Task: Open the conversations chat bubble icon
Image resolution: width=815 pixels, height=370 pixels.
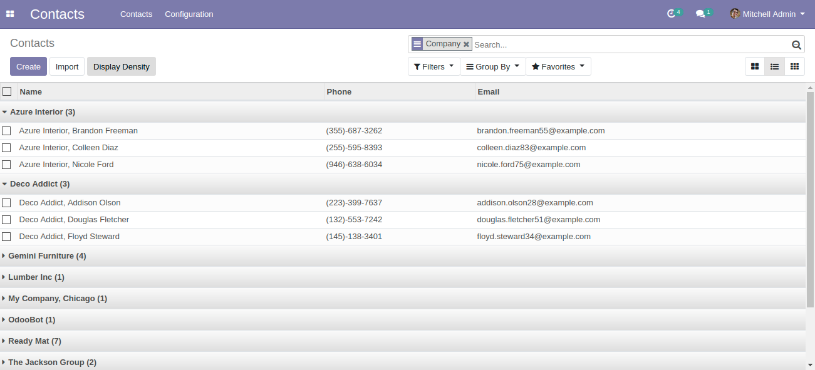Action: (x=700, y=14)
